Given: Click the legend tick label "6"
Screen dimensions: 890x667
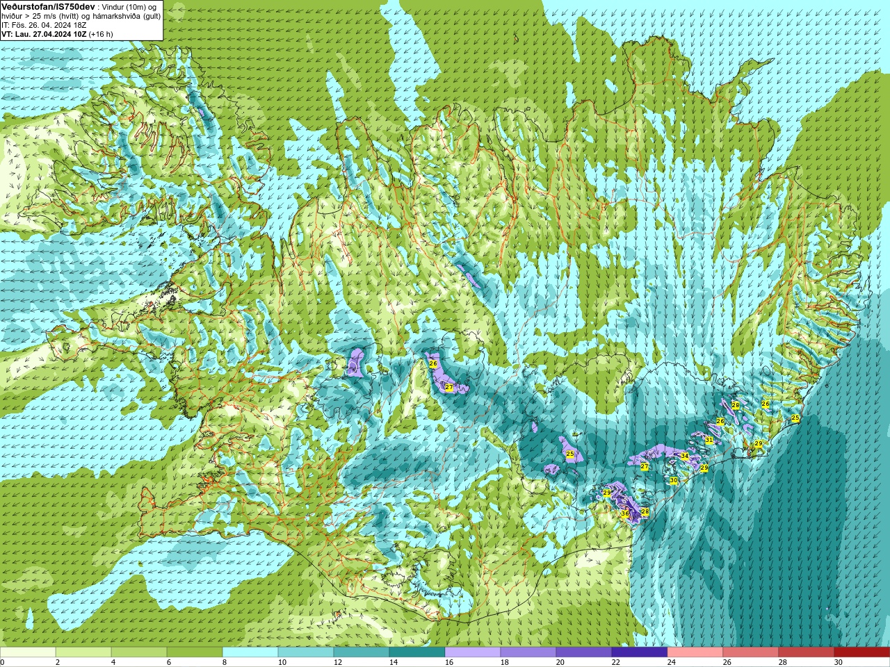Looking at the screenshot, I should point(169,662).
